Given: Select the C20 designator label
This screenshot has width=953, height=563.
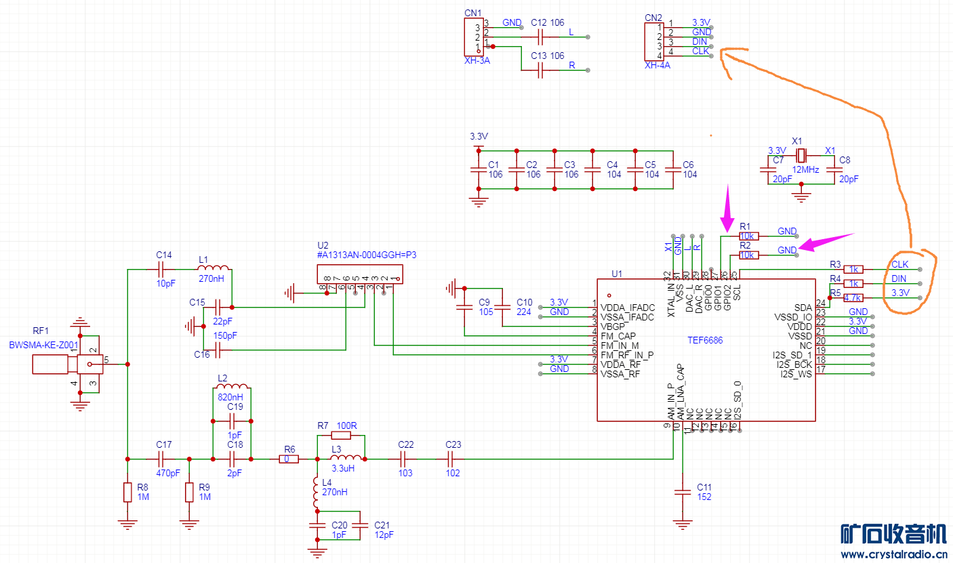Looking at the screenshot, I should 340,525.
